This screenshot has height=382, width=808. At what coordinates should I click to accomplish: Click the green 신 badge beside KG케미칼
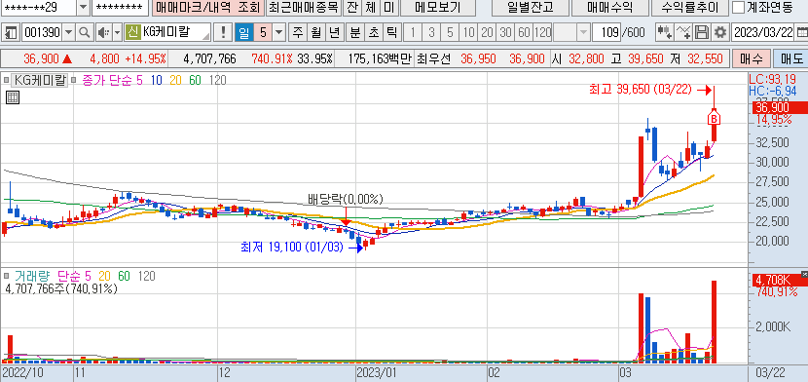133,32
